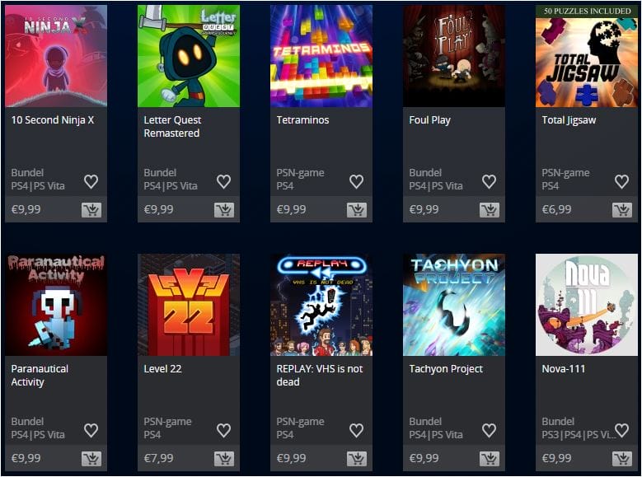Screen dimensions: 642x477
Task: Toggle wishlist heart for Foul Play
Action: pos(489,181)
